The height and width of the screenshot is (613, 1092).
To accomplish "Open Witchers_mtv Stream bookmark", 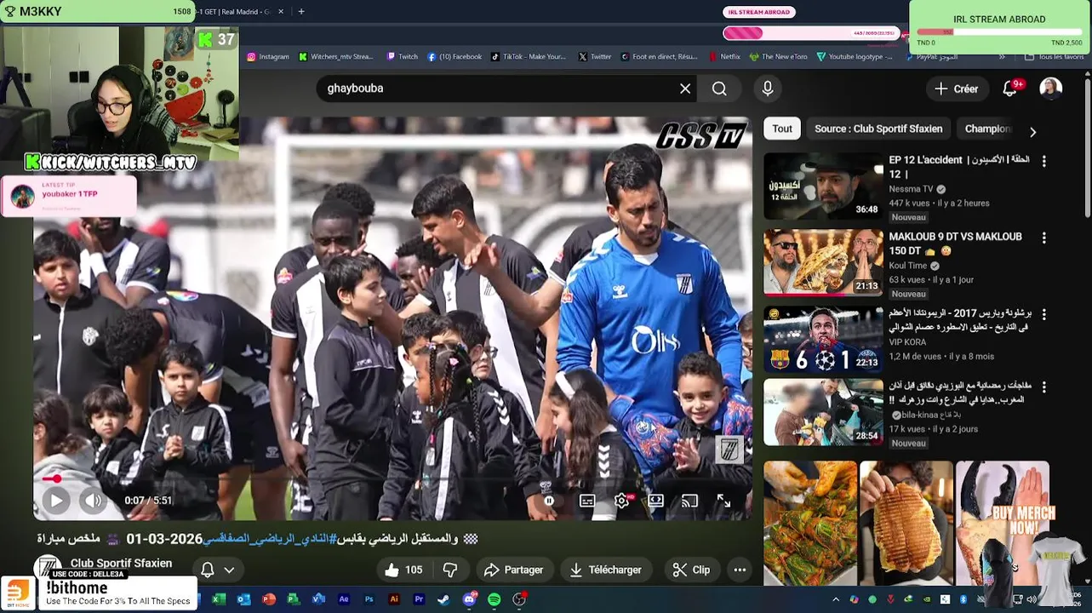I will tap(335, 57).
